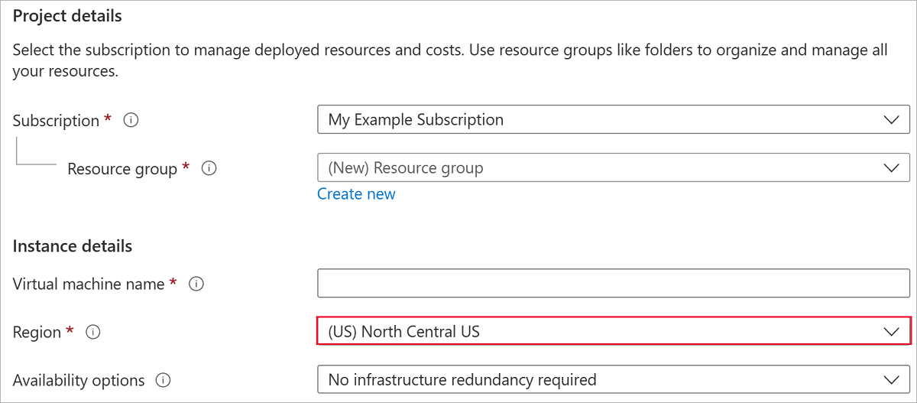Click the Instance details heading
Image resolution: width=917 pixels, height=403 pixels.
tap(73, 246)
